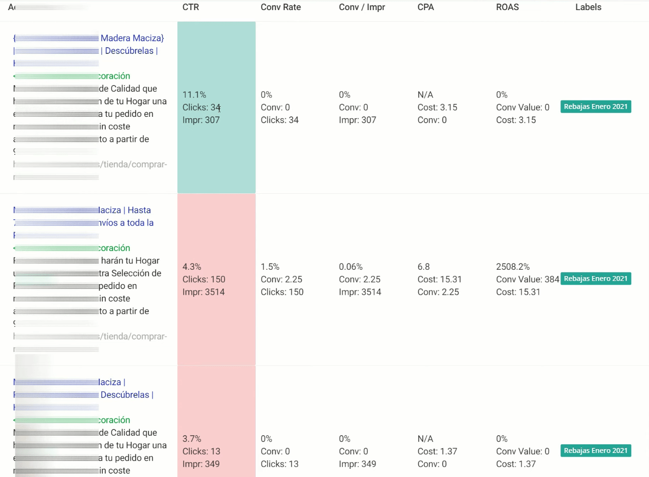Select the ROAS value 2508.2%
Image resolution: width=649 pixels, height=477 pixels.
(x=512, y=267)
